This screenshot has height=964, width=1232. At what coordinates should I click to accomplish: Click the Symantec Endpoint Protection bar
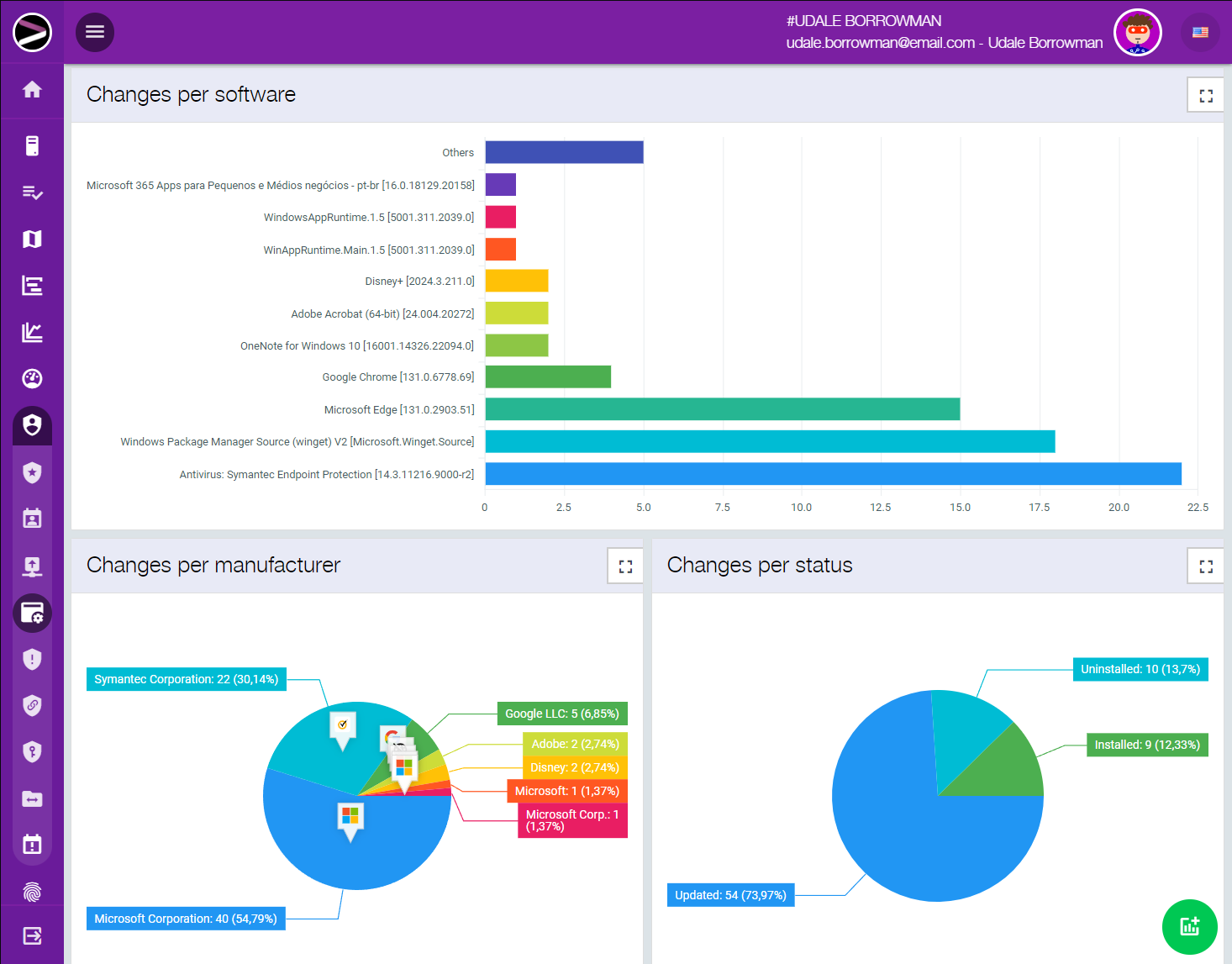(833, 474)
